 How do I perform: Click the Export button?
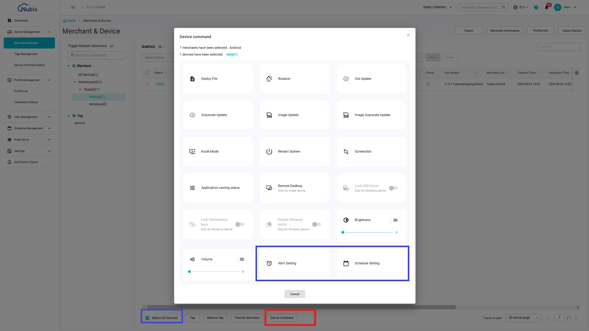click(469, 31)
